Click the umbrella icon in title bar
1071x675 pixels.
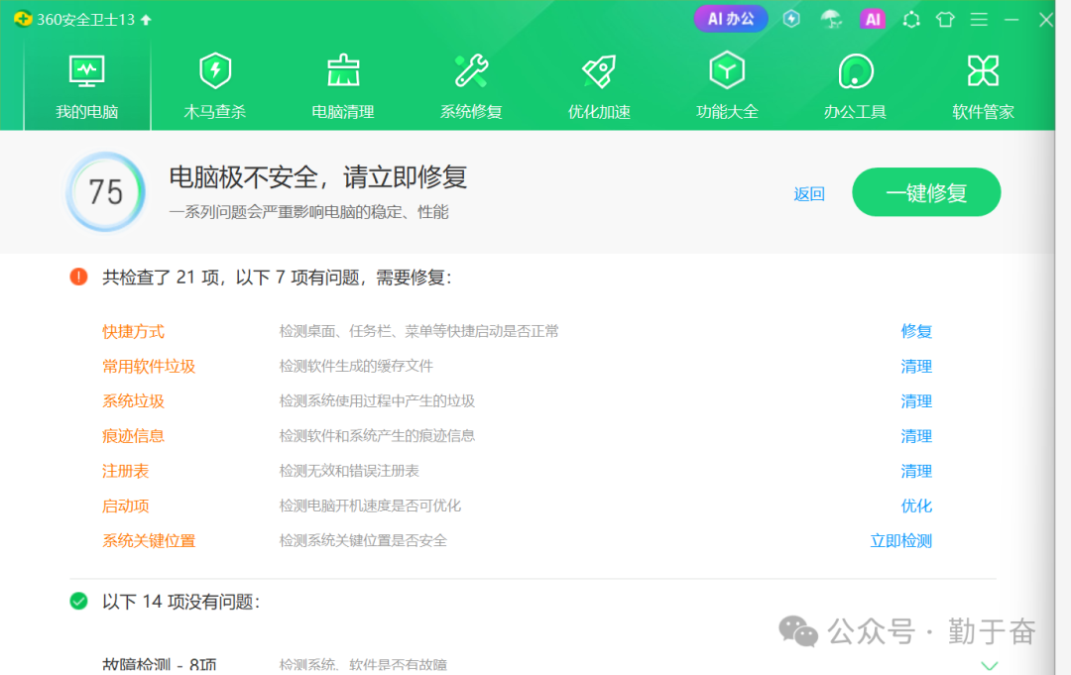(831, 19)
